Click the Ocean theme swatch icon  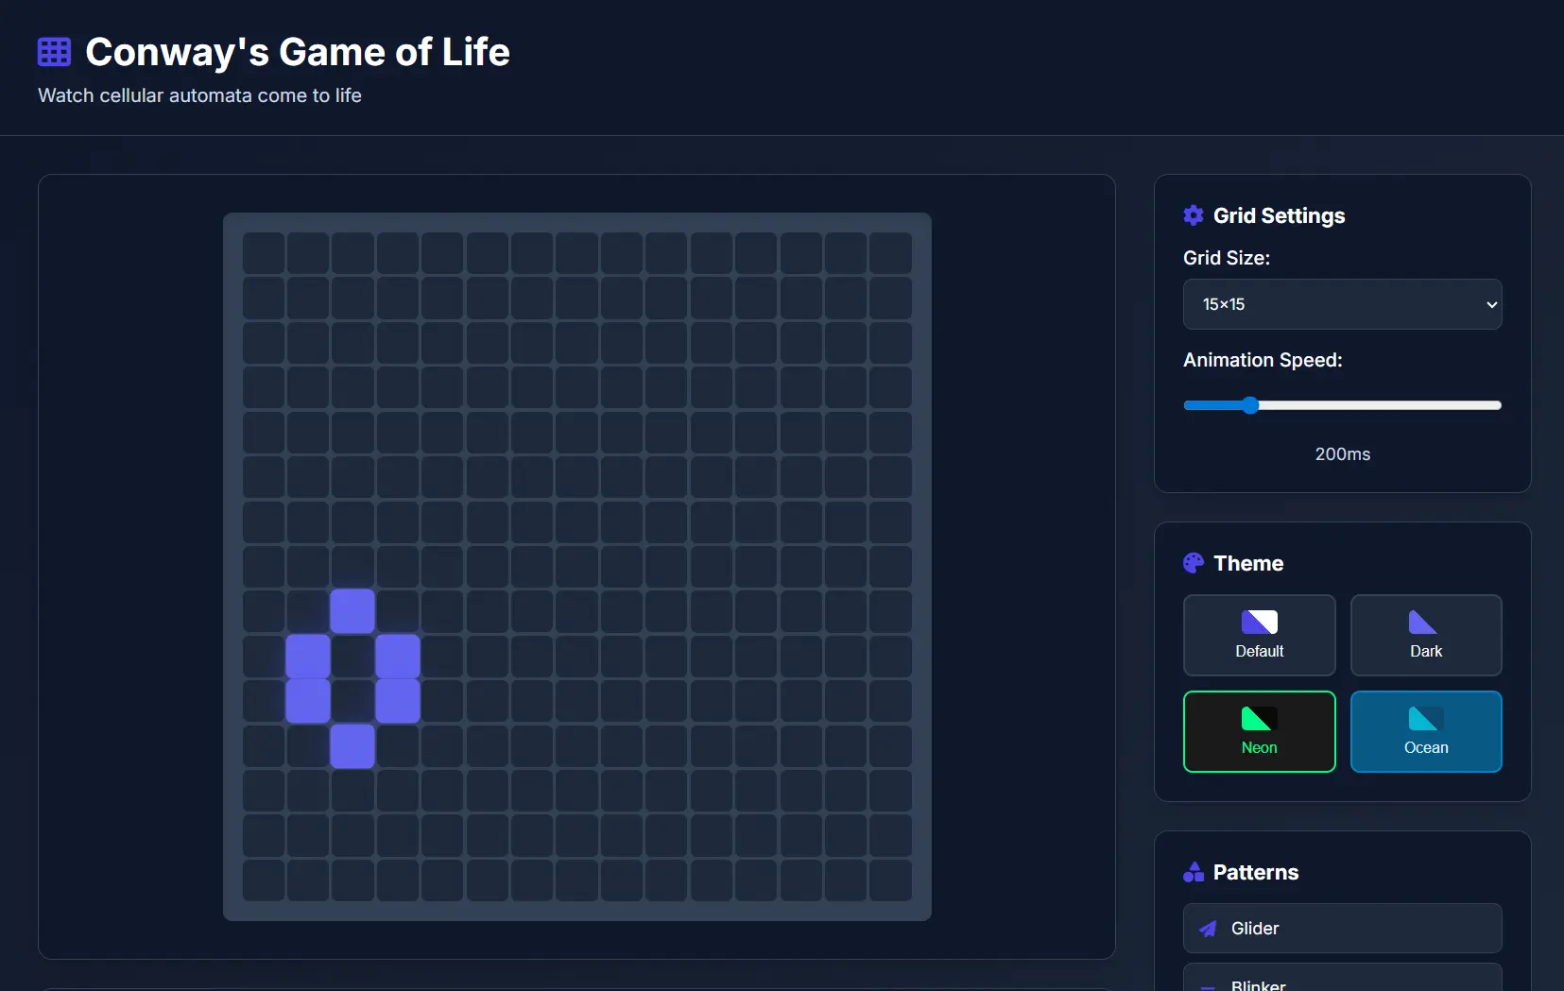click(1426, 718)
